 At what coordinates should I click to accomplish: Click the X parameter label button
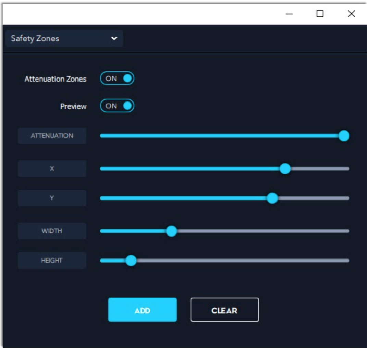(x=52, y=169)
